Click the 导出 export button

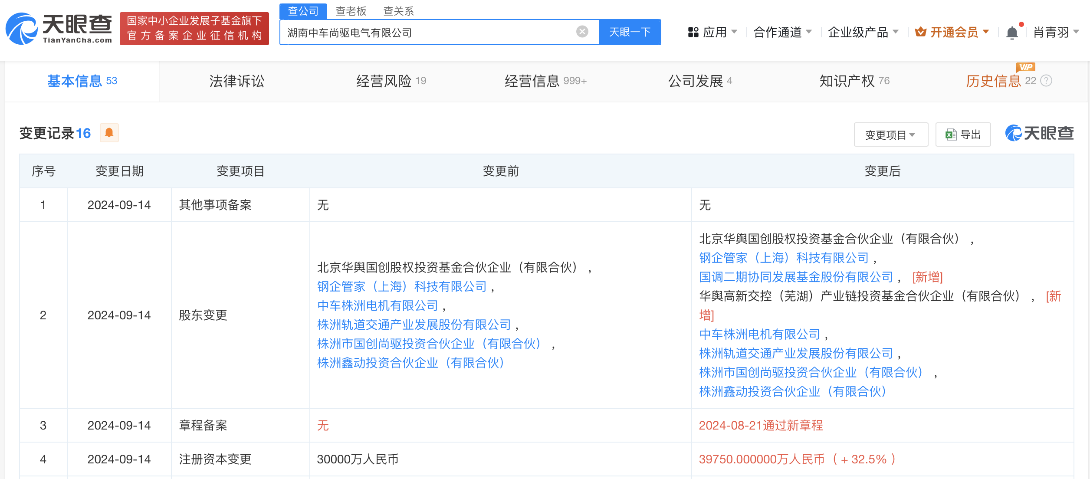pyautogui.click(x=963, y=135)
